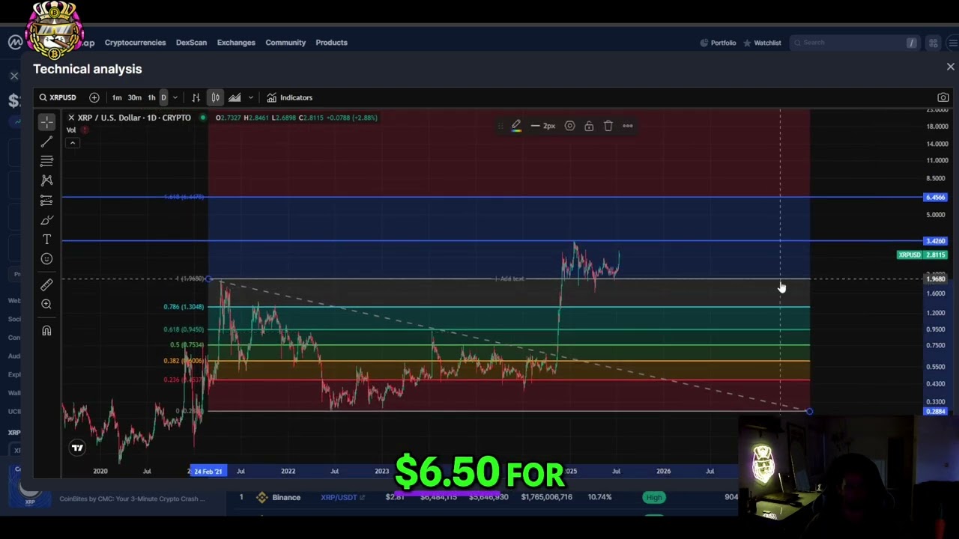Select the trend line drawing tool

[46, 141]
